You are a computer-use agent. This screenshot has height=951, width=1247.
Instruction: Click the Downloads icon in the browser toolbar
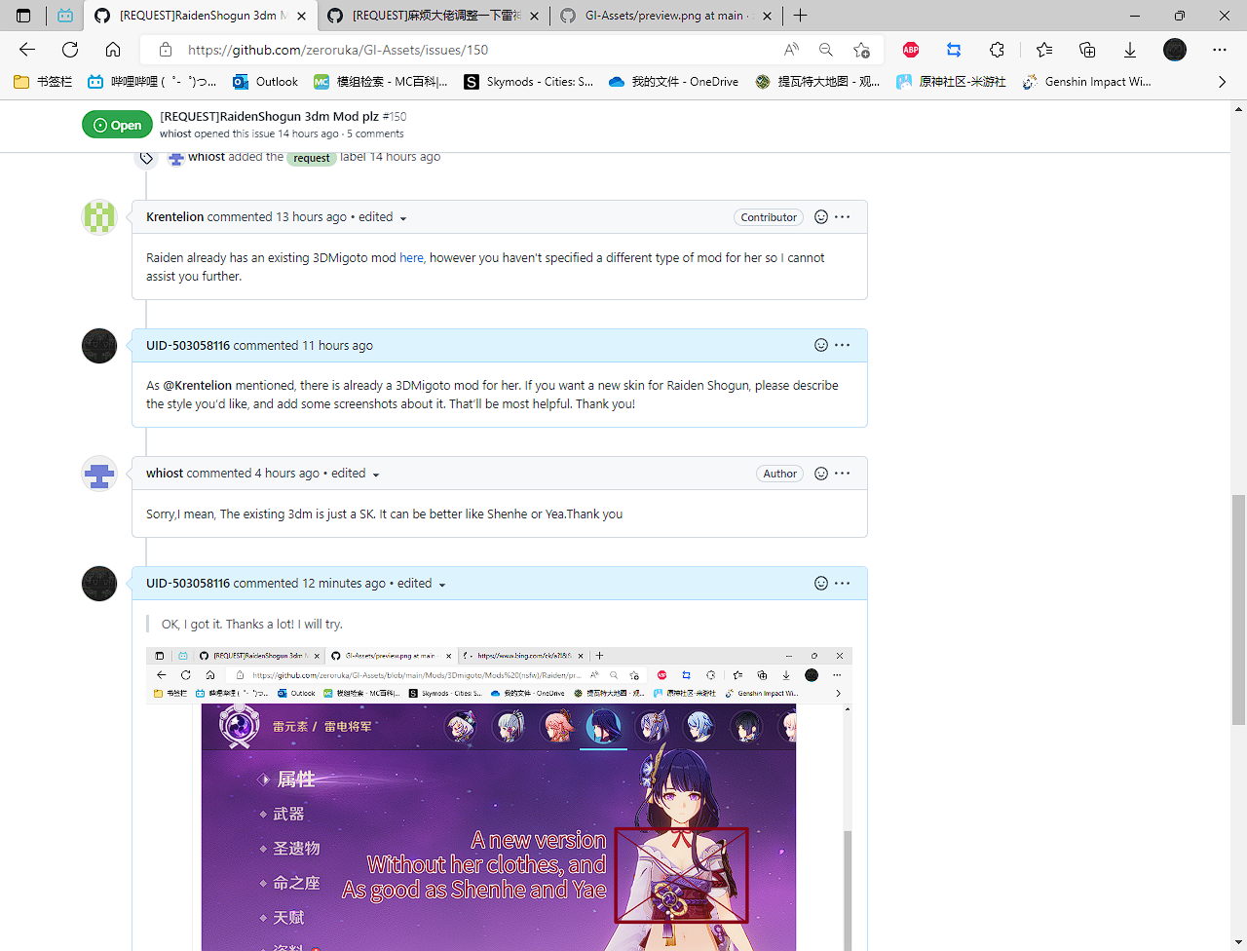click(1129, 49)
